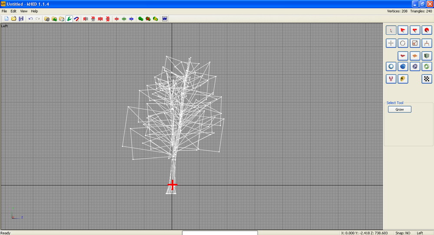Select the double red arrow selection tool

click(414, 30)
